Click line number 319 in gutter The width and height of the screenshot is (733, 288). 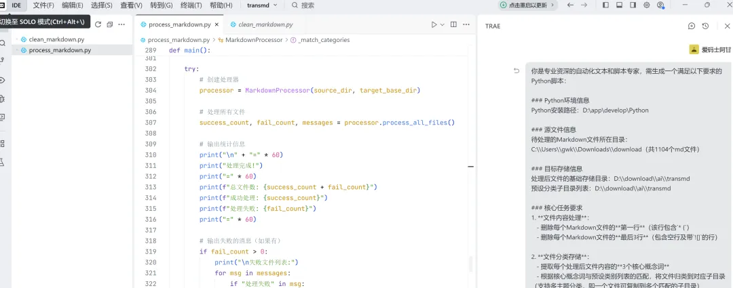coord(151,251)
